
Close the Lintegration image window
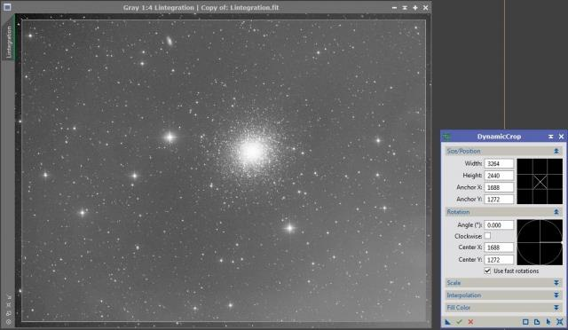coord(426,7)
